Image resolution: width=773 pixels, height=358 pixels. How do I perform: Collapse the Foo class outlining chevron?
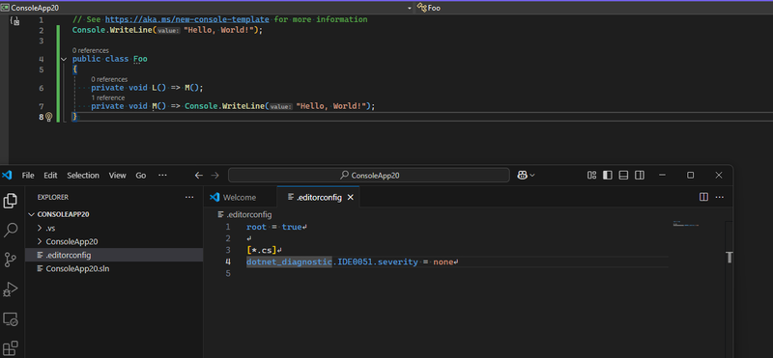pos(64,59)
